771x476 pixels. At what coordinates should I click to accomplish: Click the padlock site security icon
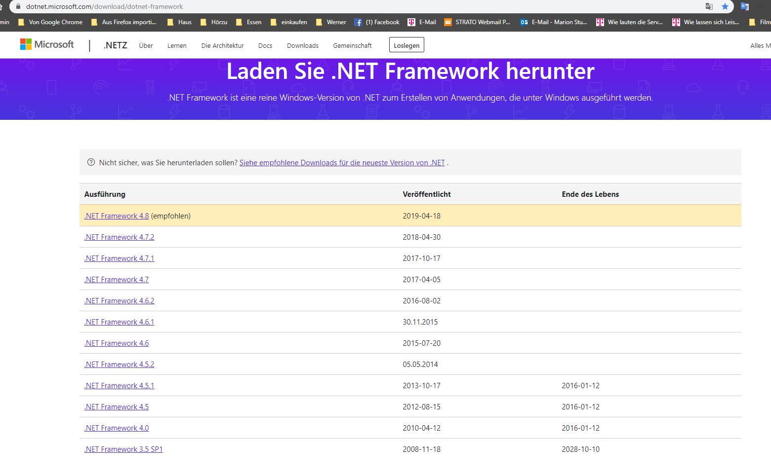point(18,6)
